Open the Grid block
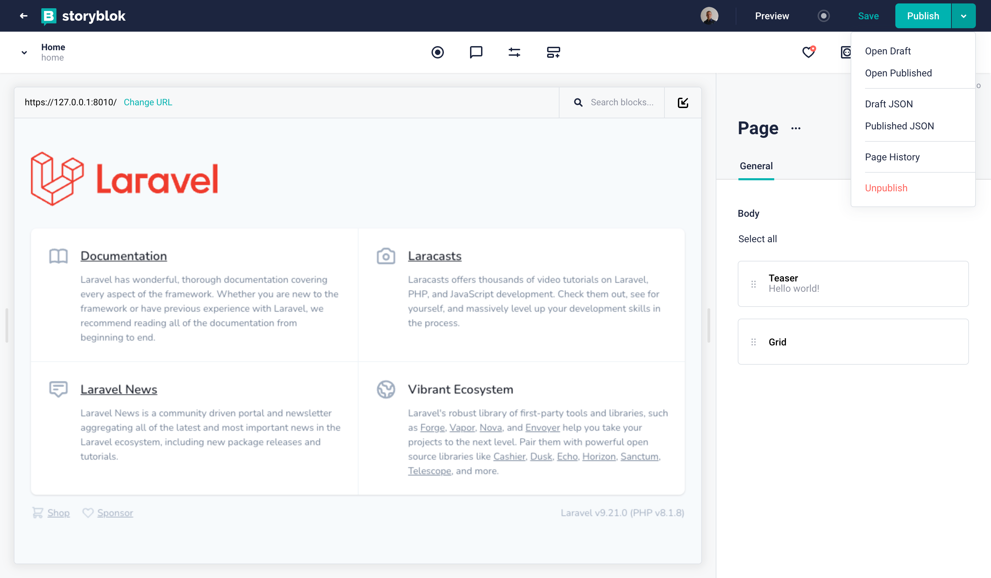Image resolution: width=991 pixels, height=578 pixels. (x=853, y=342)
